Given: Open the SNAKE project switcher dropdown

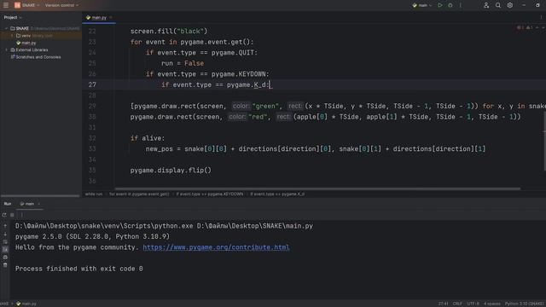Looking at the screenshot, I should click(26, 5).
